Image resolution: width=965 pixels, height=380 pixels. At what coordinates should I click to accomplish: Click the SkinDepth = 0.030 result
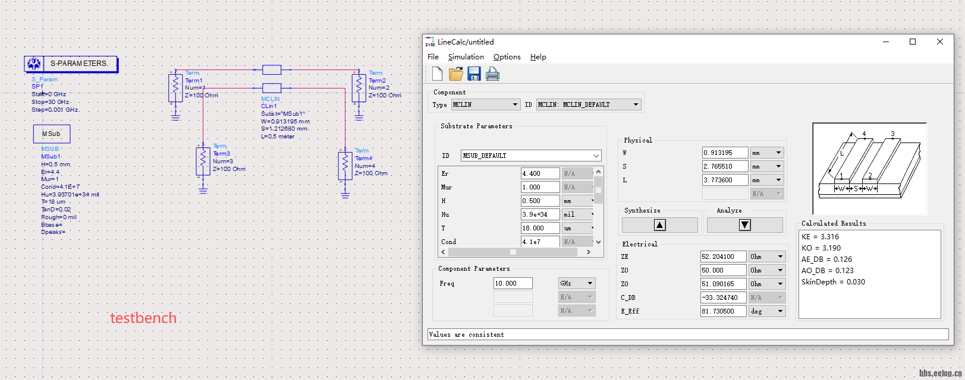(x=833, y=281)
